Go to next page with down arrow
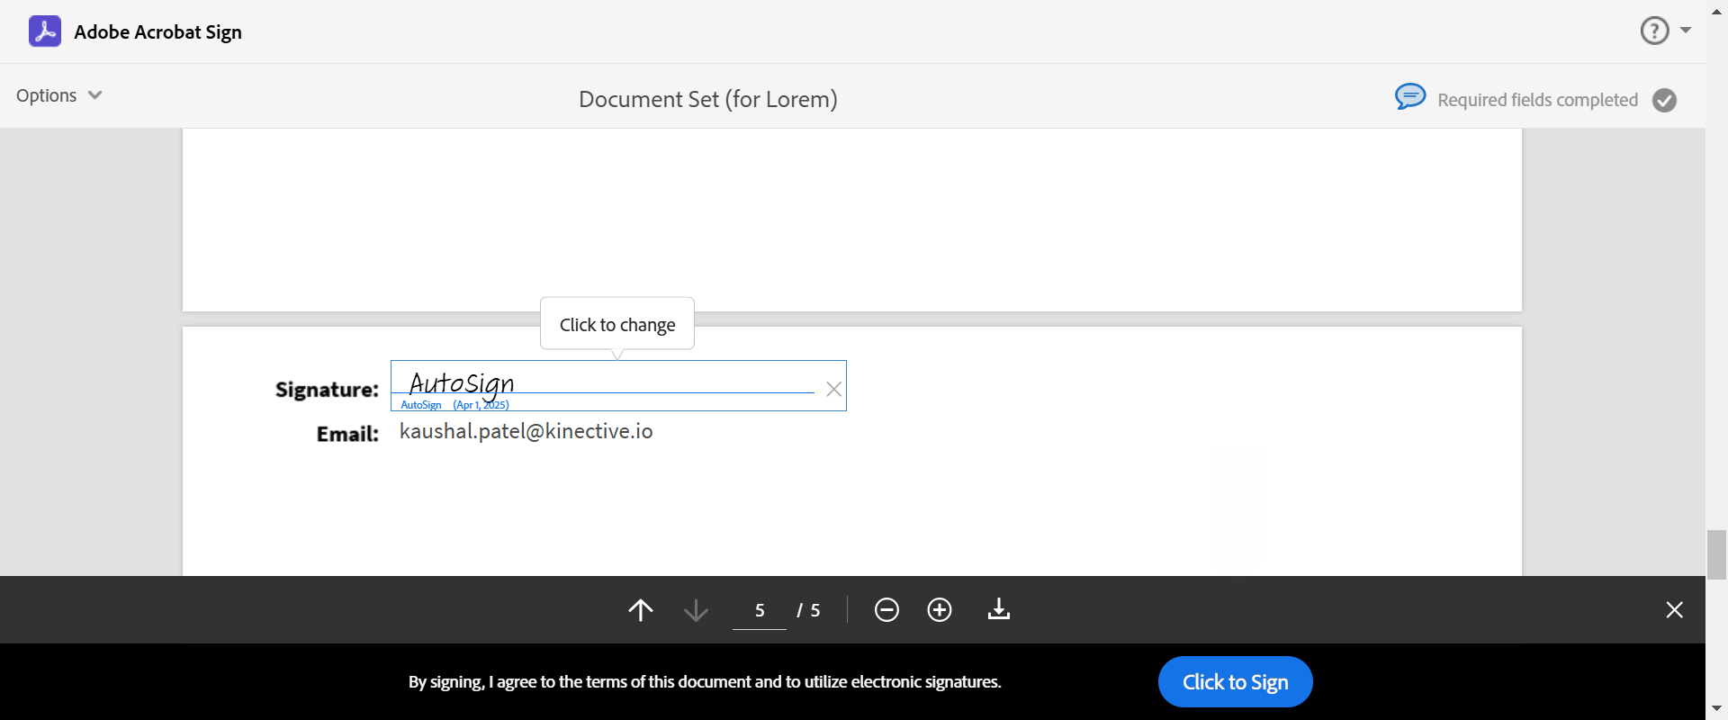This screenshot has height=720, width=1728. 696,610
